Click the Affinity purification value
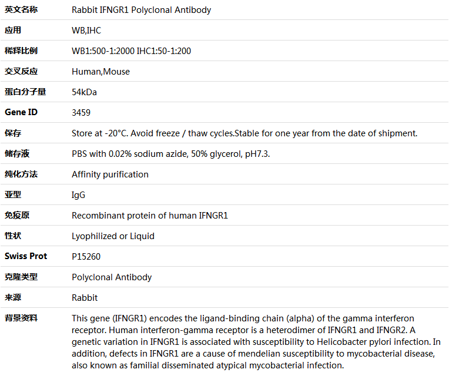The height and width of the screenshot is (376, 449). (110, 174)
